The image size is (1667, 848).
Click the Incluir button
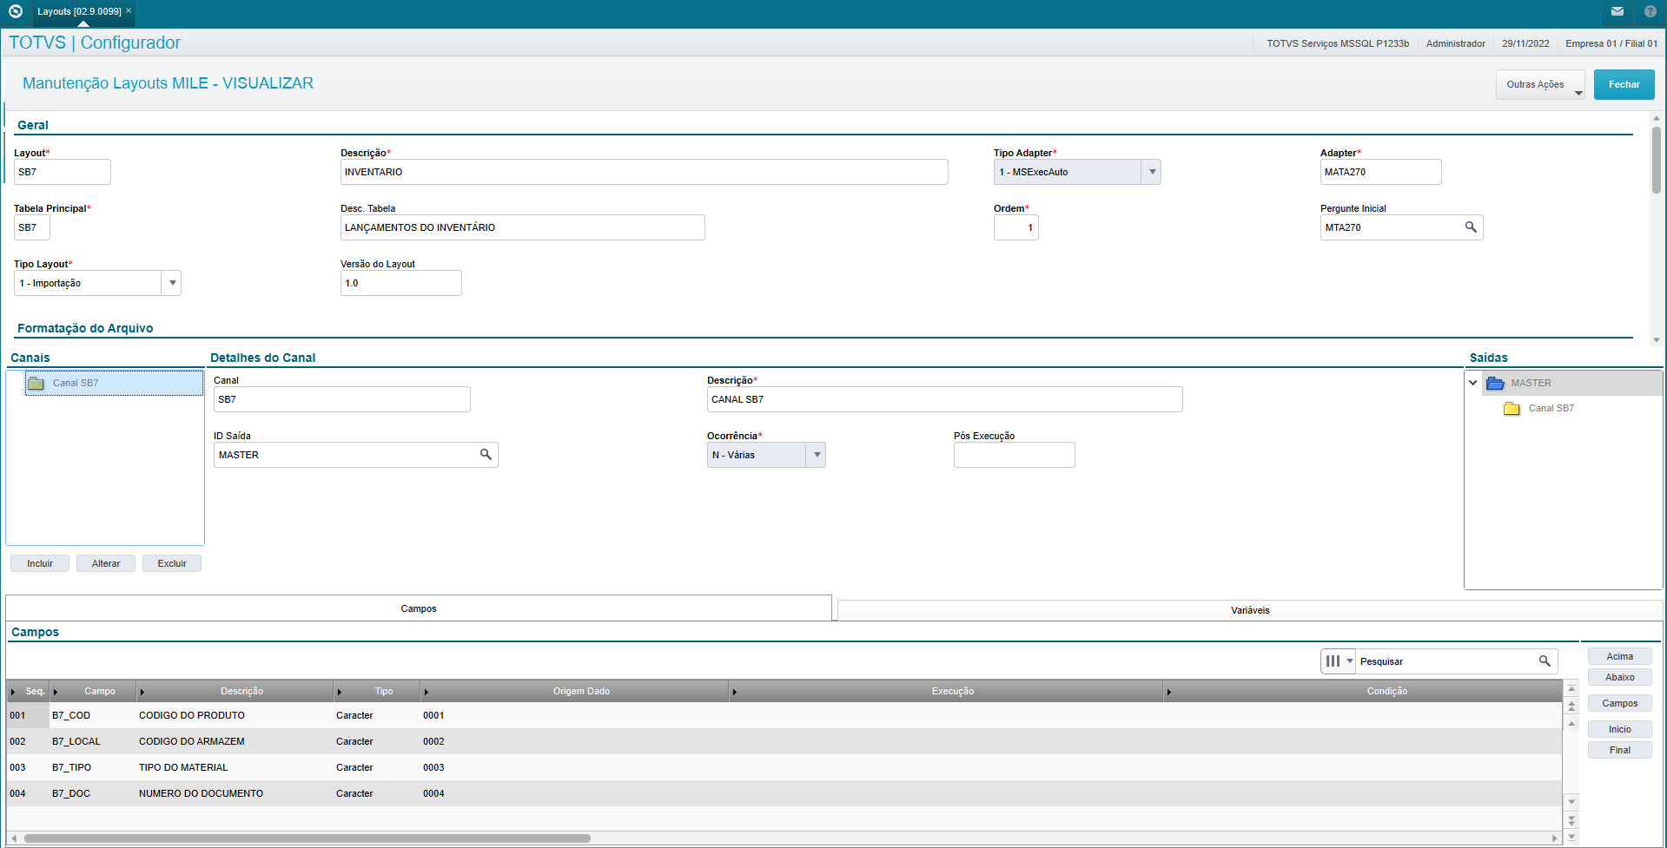[40, 563]
